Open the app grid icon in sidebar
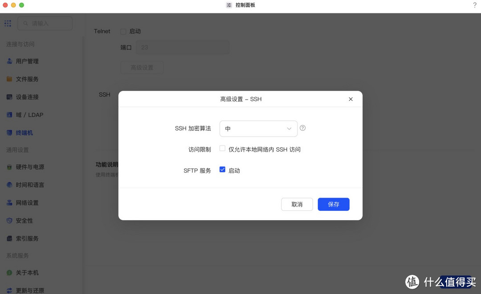The image size is (481, 294). click(x=8, y=23)
